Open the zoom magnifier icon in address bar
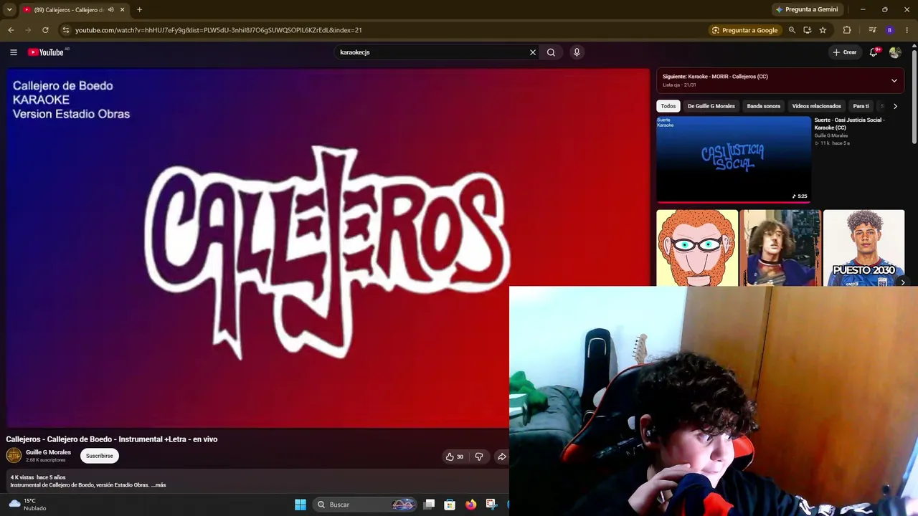Image resolution: width=918 pixels, height=516 pixels. (x=792, y=30)
